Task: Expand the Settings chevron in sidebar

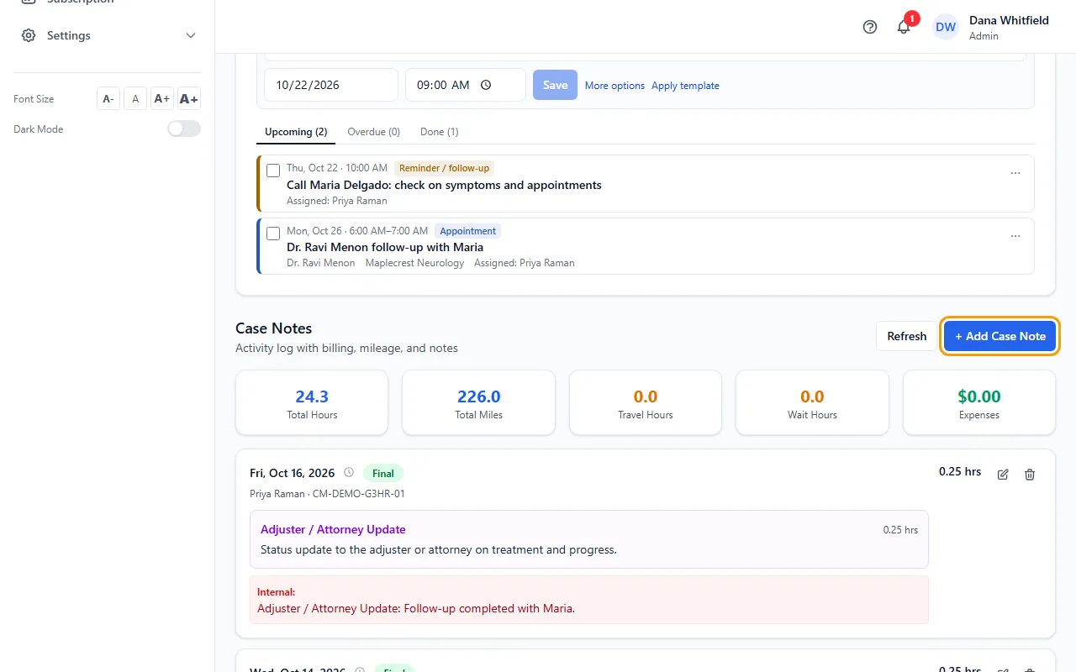Action: point(191,35)
